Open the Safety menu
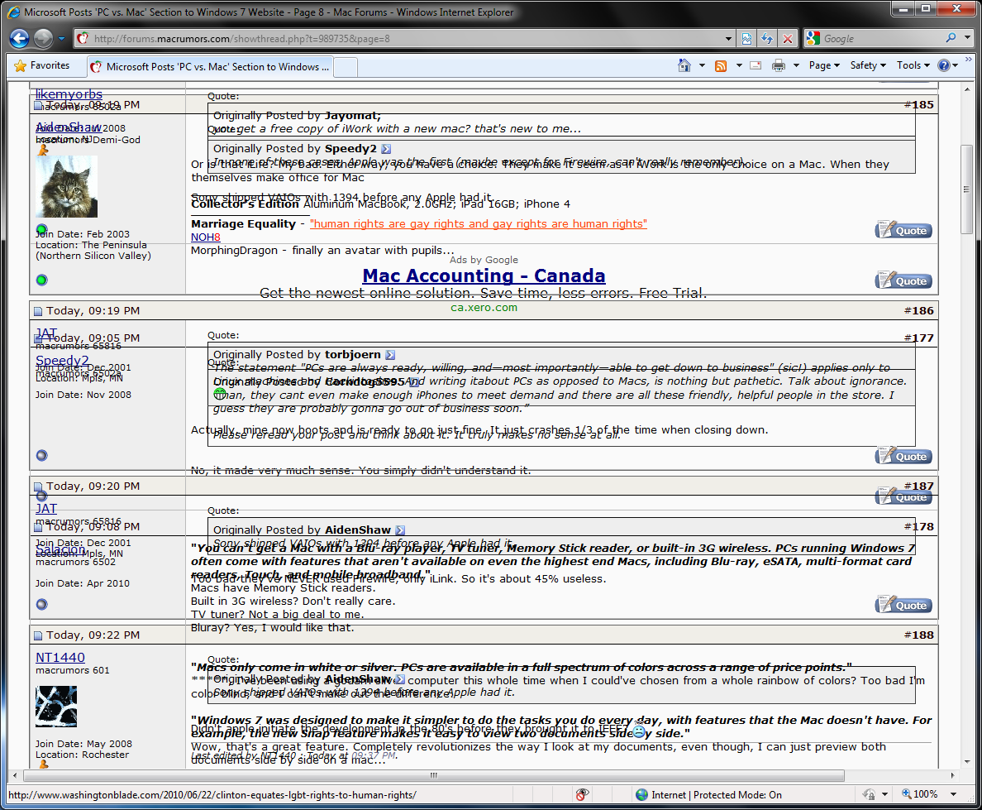 tap(868, 65)
